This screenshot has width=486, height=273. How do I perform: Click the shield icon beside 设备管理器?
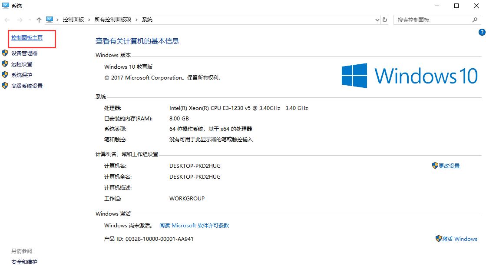pyautogui.click(x=5, y=53)
